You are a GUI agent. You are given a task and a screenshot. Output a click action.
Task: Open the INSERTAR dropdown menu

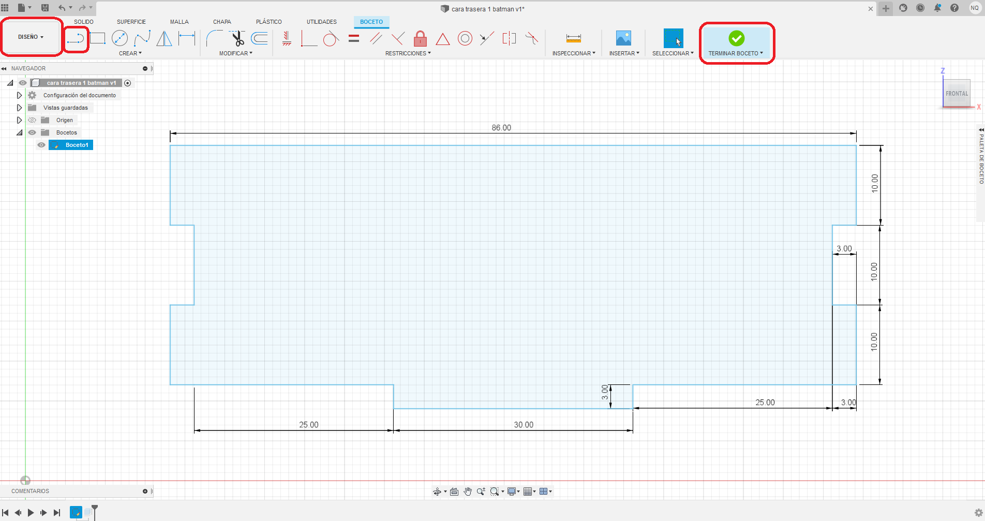624,53
